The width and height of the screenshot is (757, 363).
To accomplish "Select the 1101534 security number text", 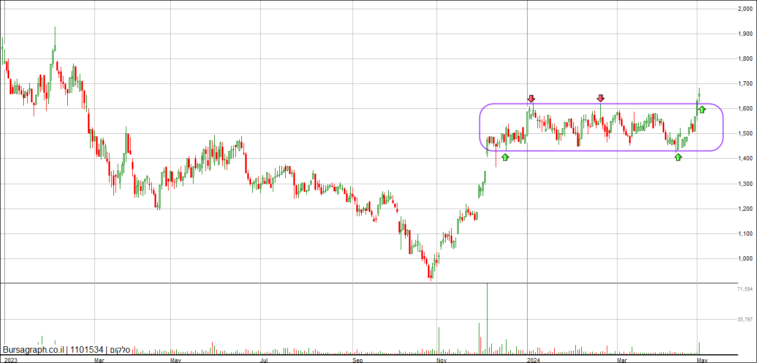I will coord(86,351).
